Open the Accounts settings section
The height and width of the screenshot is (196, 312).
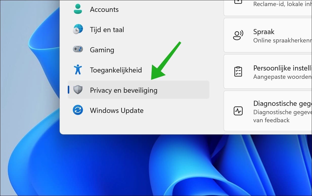click(139, 9)
